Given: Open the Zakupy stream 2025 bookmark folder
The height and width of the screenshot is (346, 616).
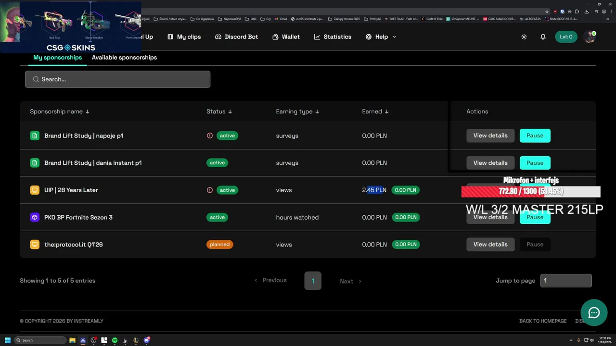Looking at the screenshot, I should 344,19.
